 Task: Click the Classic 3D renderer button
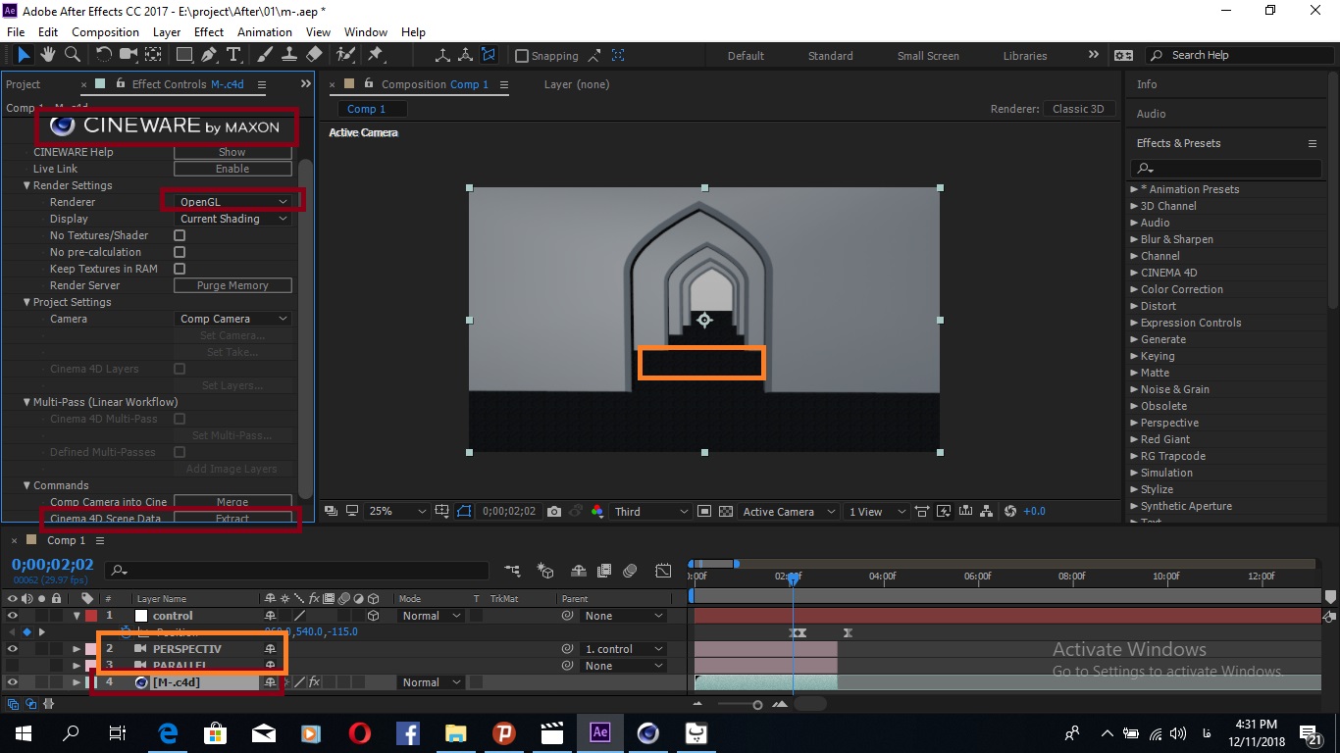click(x=1078, y=109)
